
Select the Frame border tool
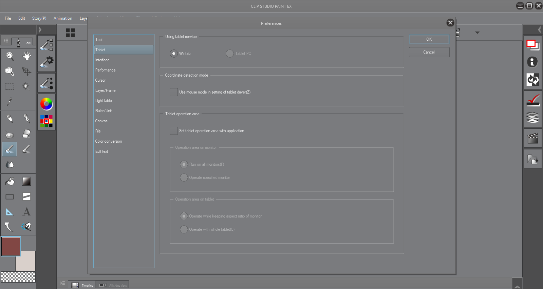click(x=26, y=197)
